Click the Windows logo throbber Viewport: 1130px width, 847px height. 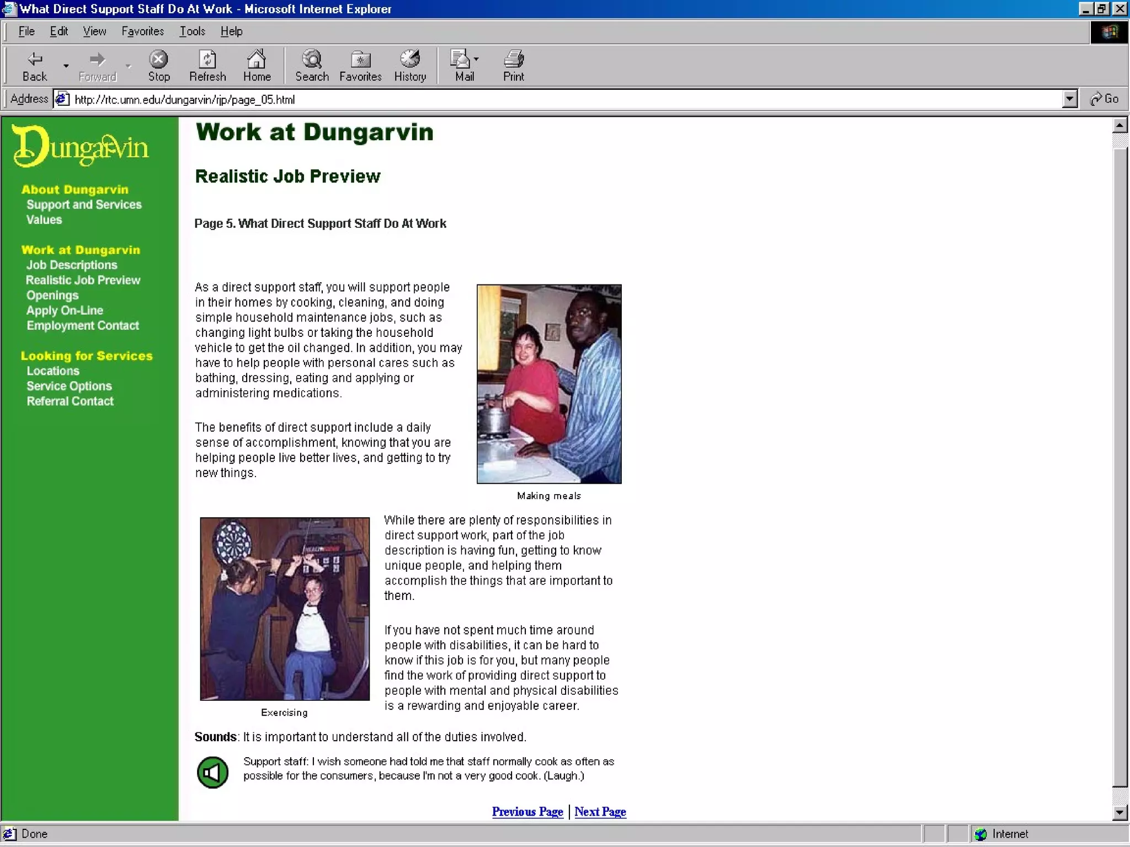(x=1109, y=32)
